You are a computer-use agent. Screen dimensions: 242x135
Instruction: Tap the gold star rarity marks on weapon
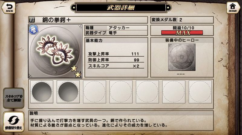[x=76, y=71]
